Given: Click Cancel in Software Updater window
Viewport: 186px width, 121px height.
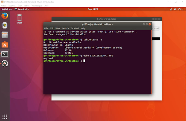Looking at the screenshot, I should 156,28.
